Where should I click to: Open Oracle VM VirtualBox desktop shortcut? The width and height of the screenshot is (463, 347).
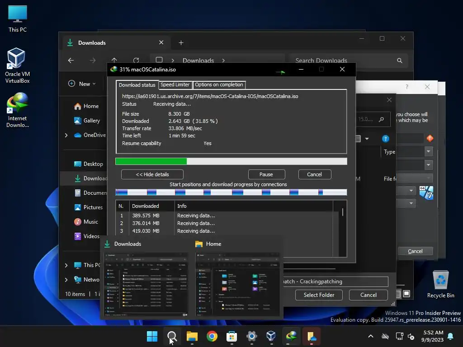point(17,66)
